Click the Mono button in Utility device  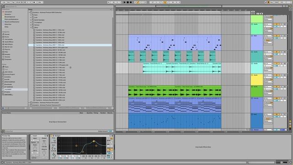pos(35,153)
